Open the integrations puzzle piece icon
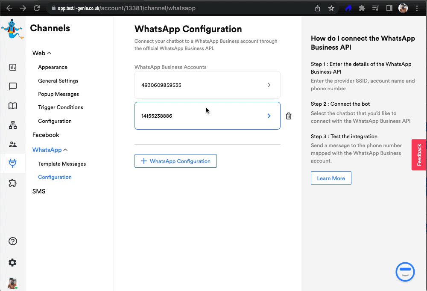Screen dimensions: 427x291 [13, 183]
